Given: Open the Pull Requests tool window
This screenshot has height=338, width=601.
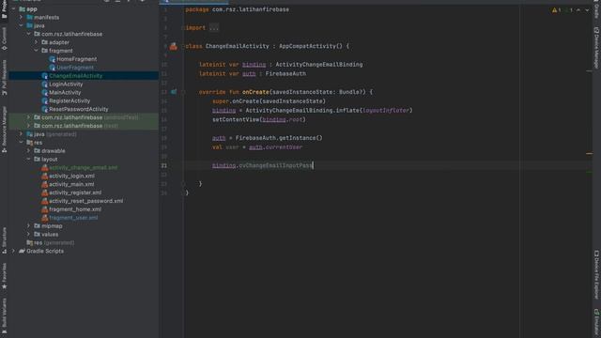Looking at the screenshot, I should 4,78.
